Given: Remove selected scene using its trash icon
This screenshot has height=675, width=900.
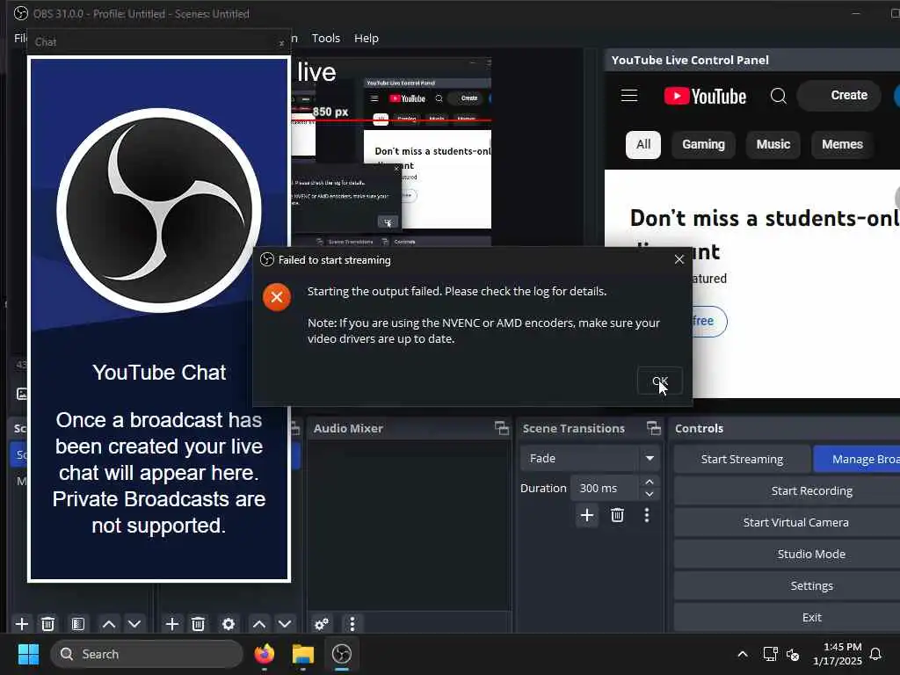Looking at the screenshot, I should 48,624.
